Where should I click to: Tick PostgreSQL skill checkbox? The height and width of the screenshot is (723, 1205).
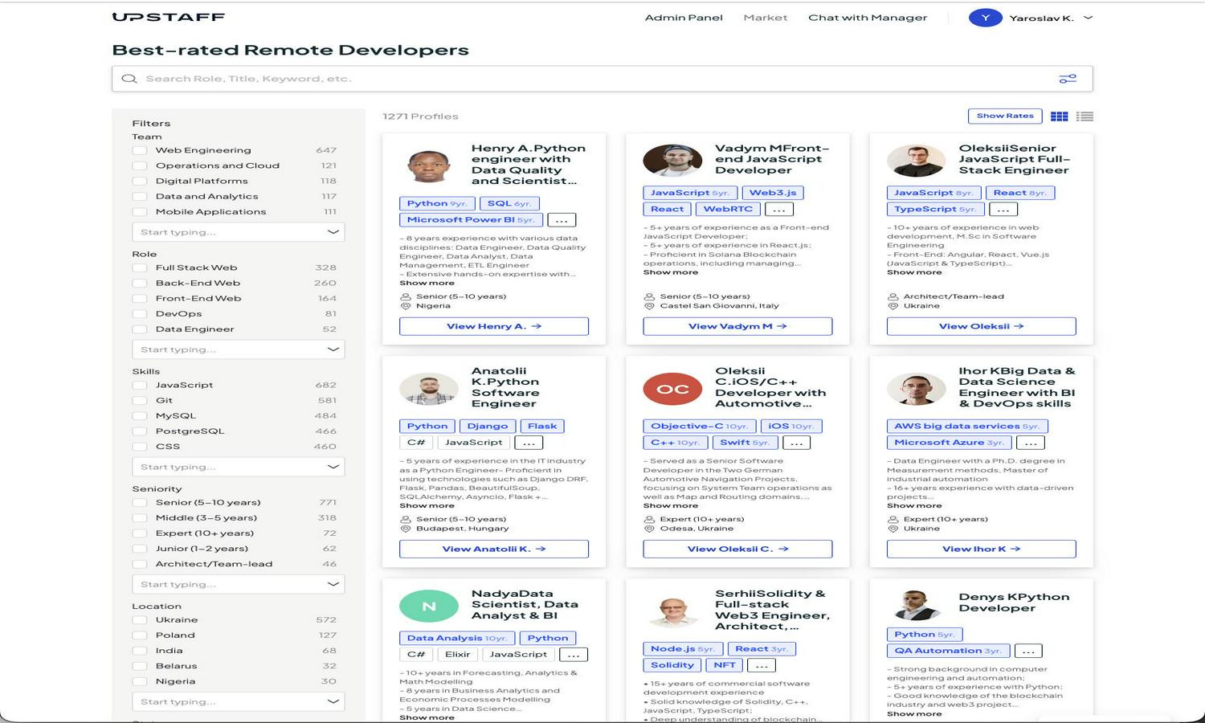pos(140,431)
